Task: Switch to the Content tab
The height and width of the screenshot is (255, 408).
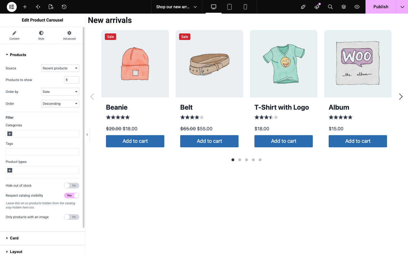Action: (x=14, y=35)
